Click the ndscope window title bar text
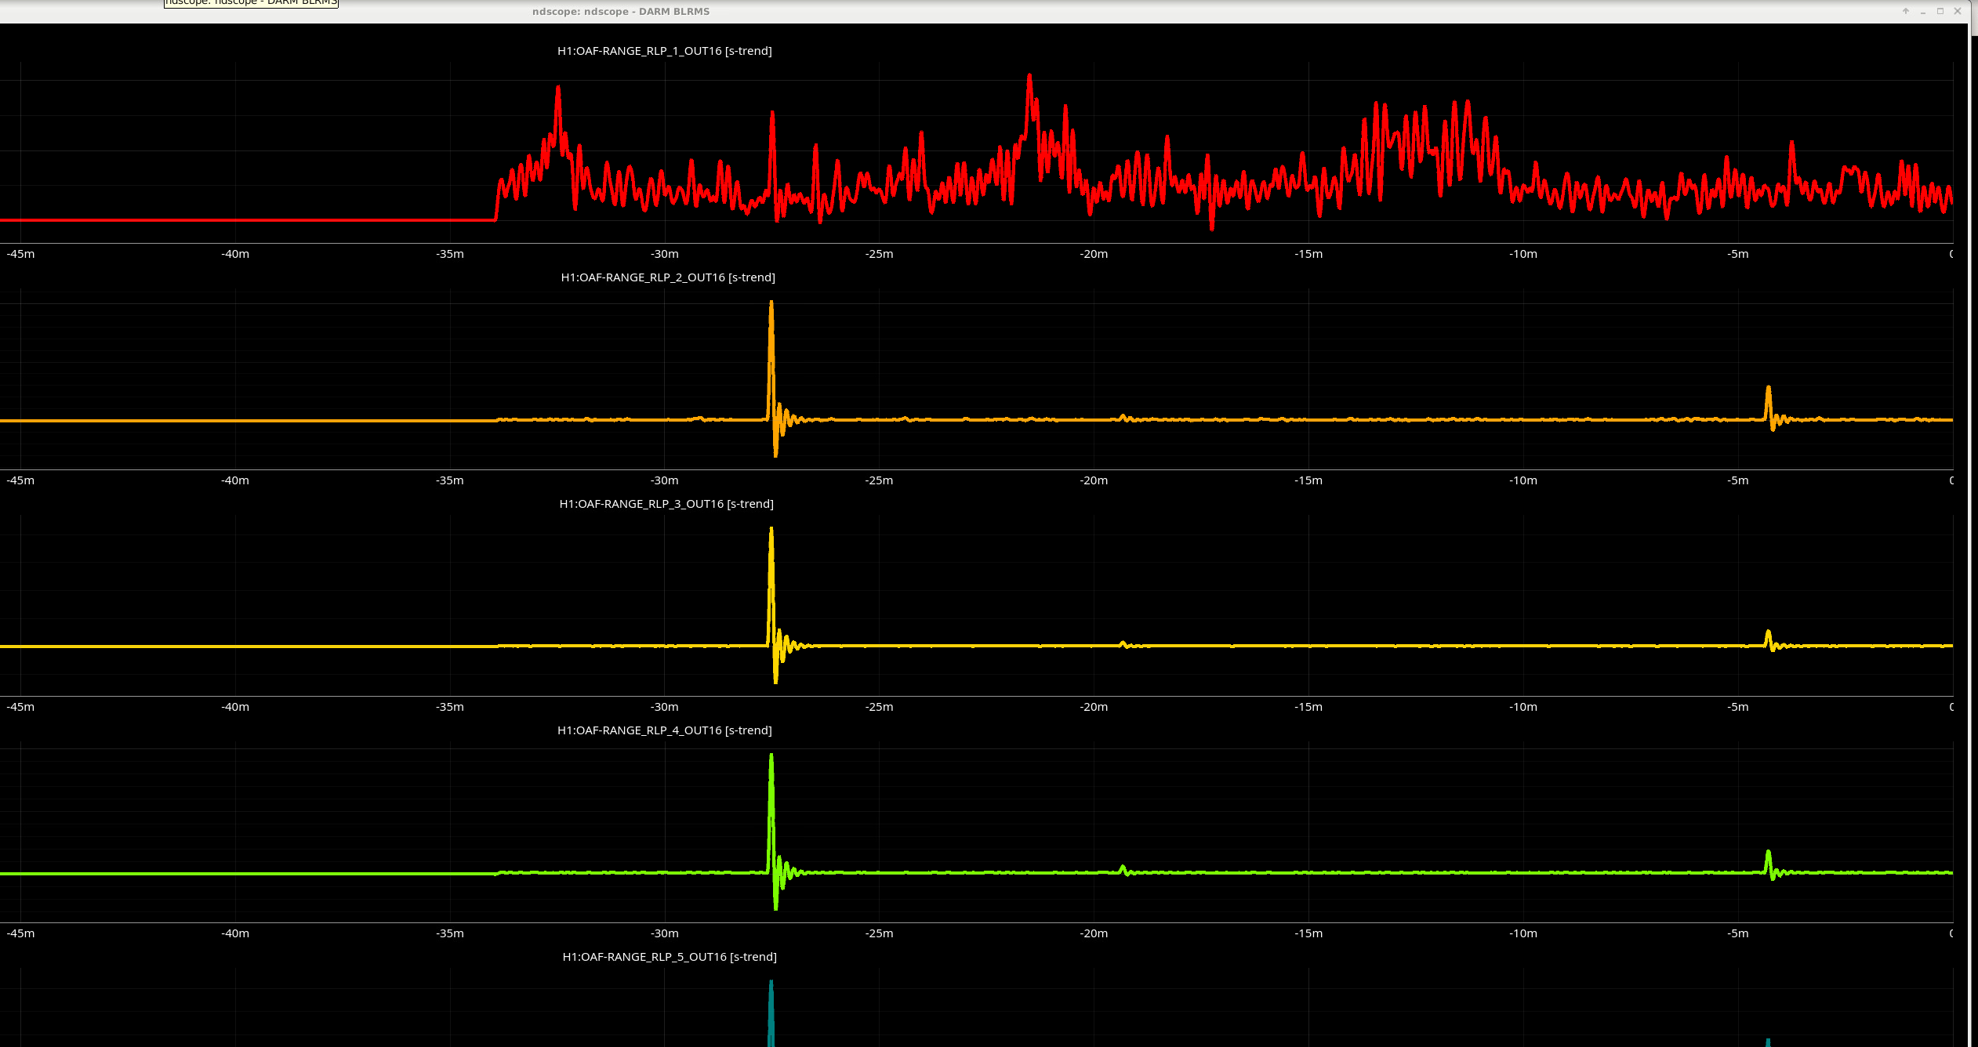 [x=620, y=12]
